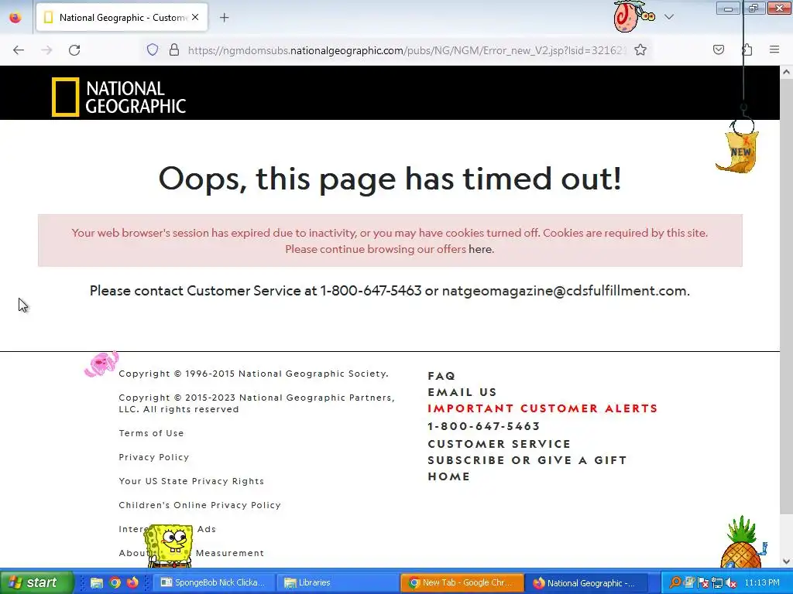Click the EMAIL US link

tap(462, 392)
